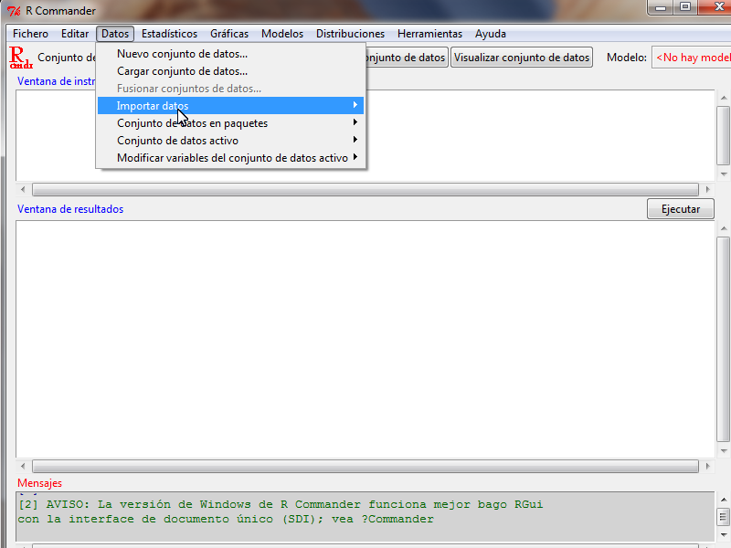Click the R Commander logo icon
Screen dimensions: 731x548
[x=20, y=58]
